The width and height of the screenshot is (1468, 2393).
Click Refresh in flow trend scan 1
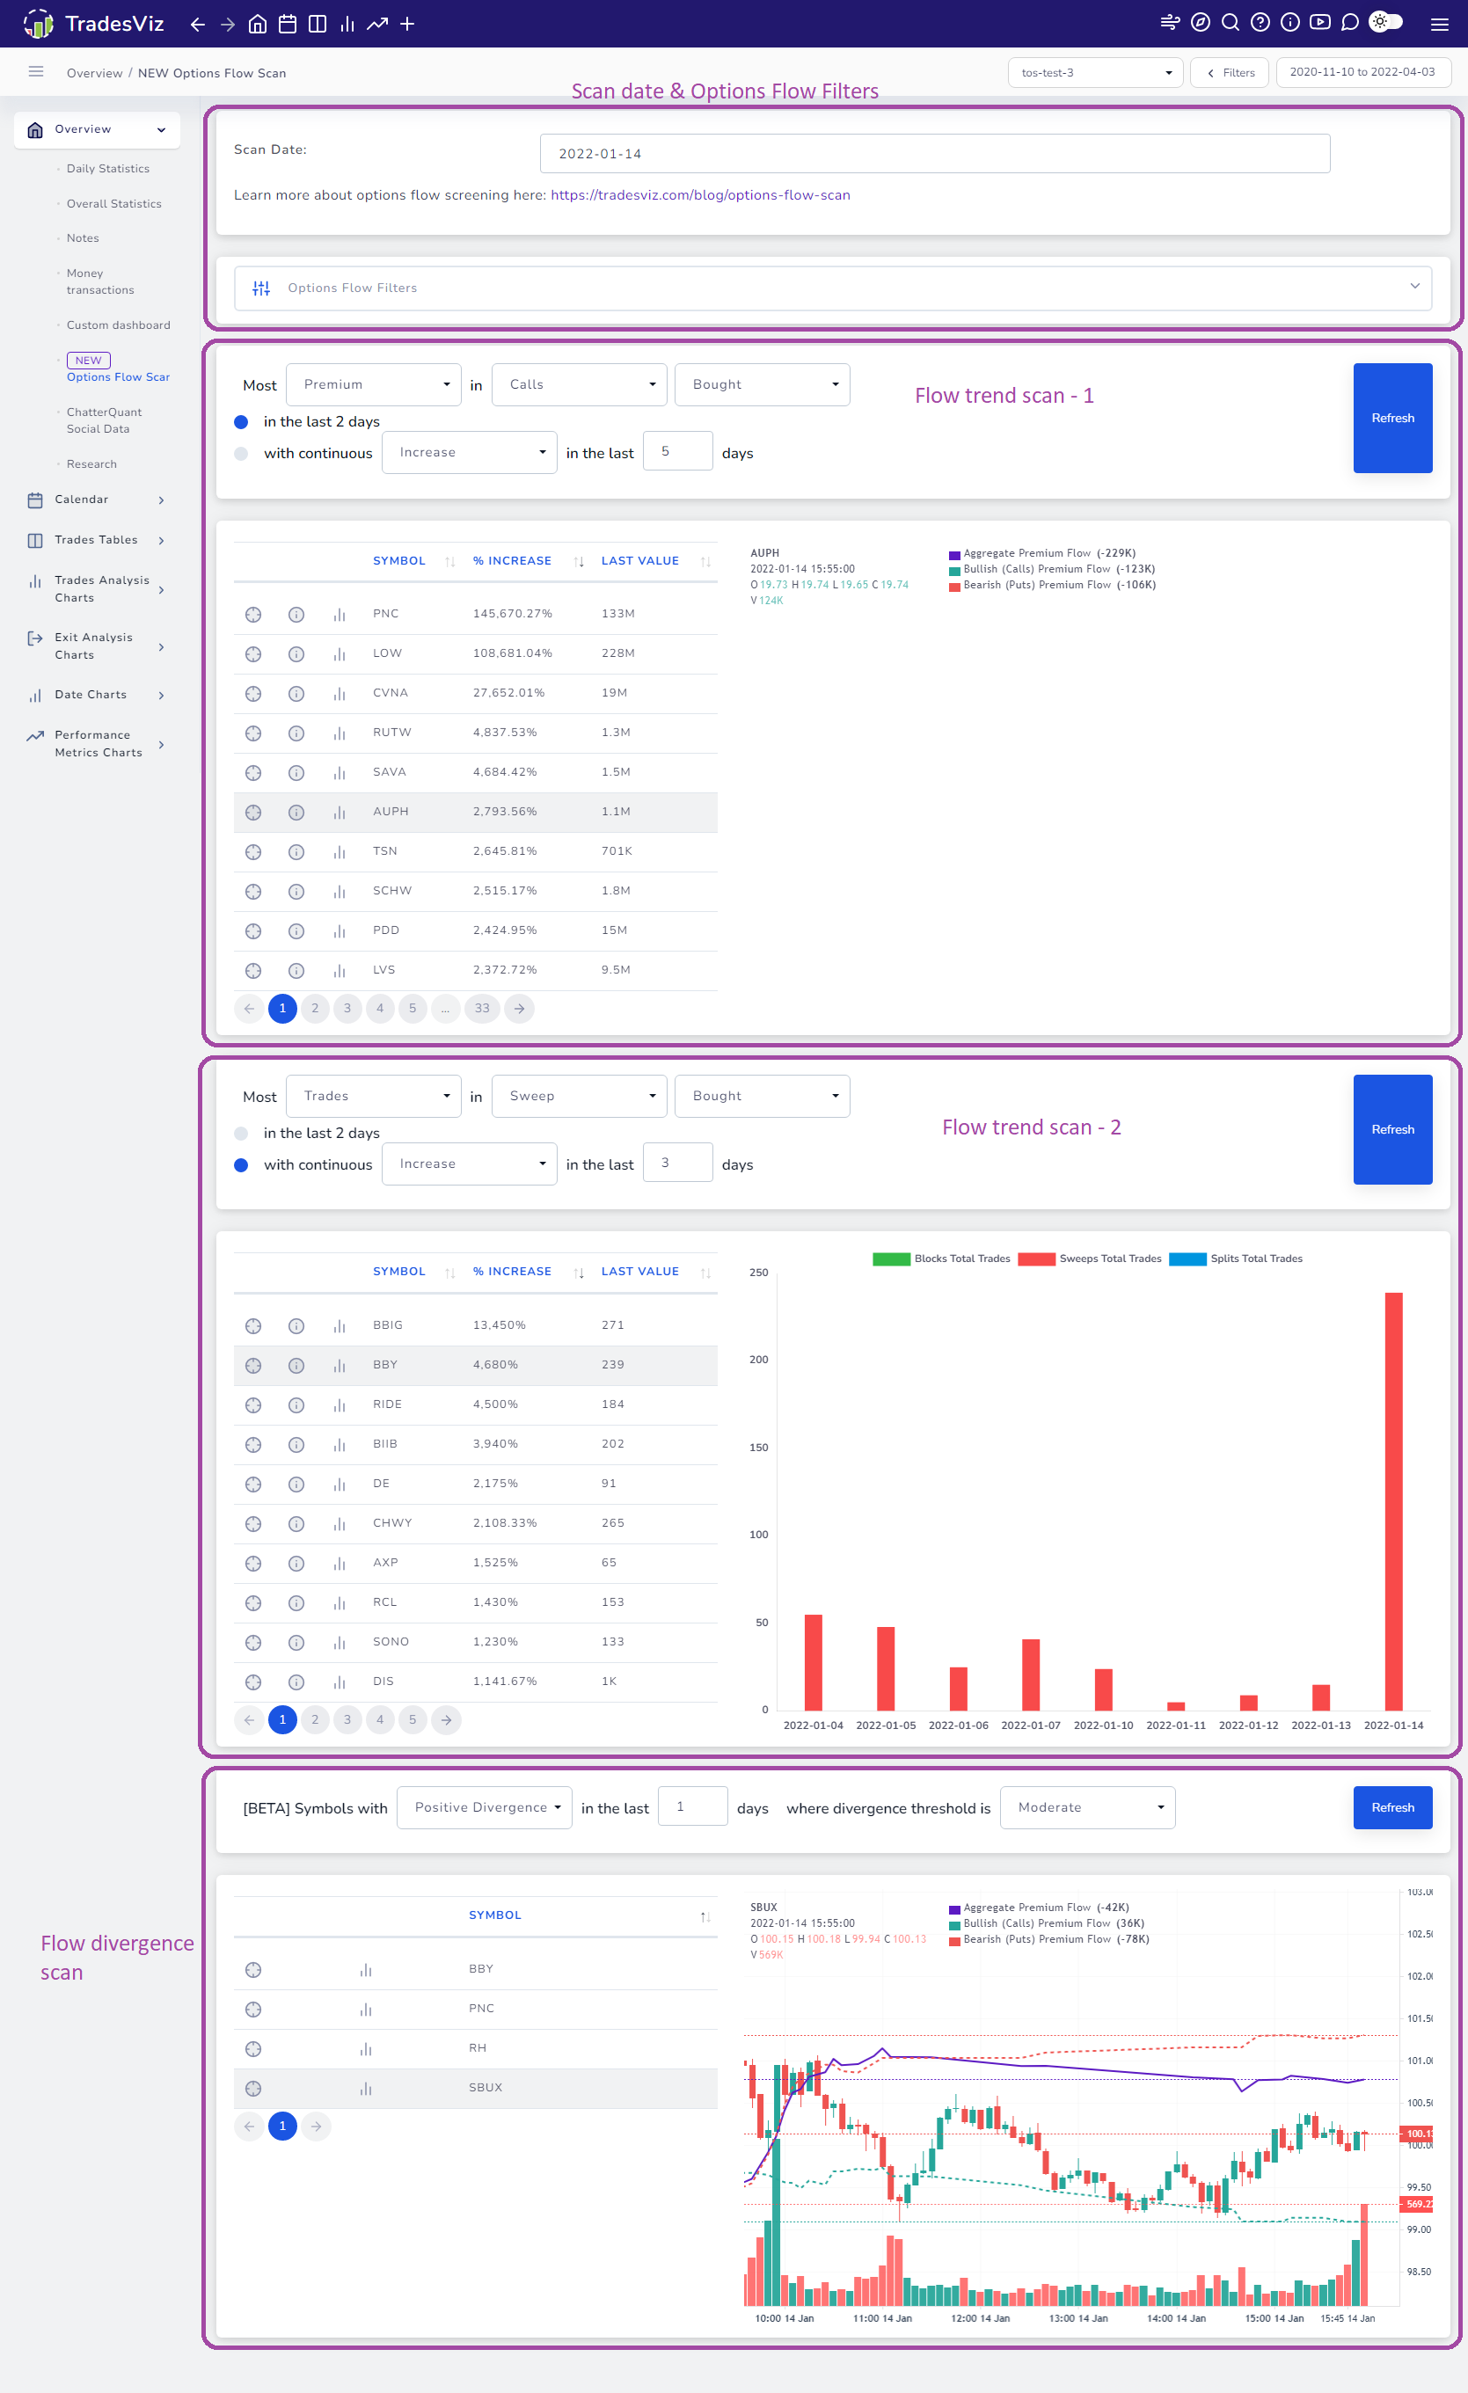(1392, 418)
